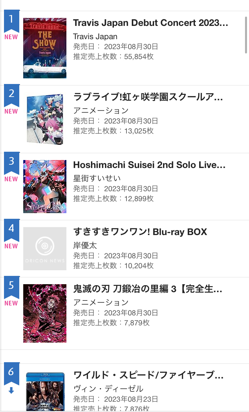249x412 pixels.
Task: Click the vertical scrollbar thumb
Action: (246, 35)
